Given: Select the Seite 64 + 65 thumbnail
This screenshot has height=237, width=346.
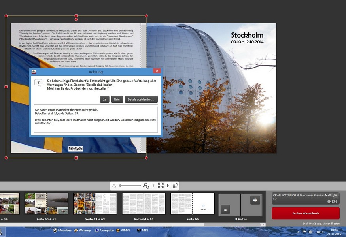Looking at the screenshot, I should (144, 204).
